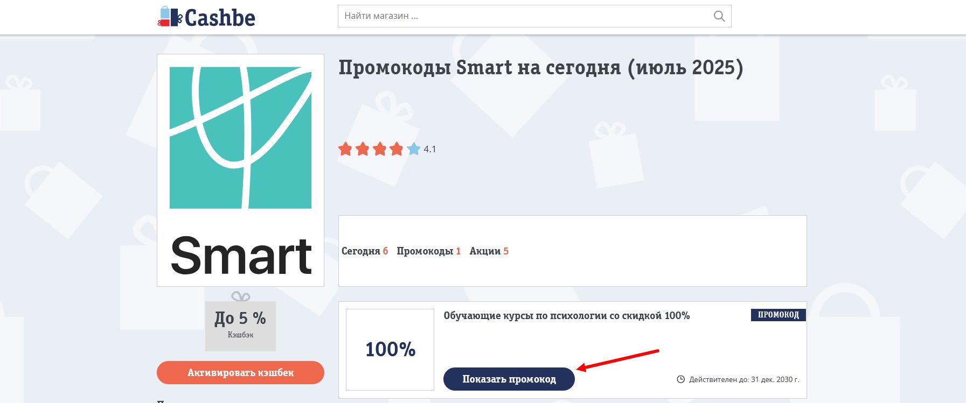Click the 'Активировать кэшбек' button
The height and width of the screenshot is (403, 966).
(240, 372)
